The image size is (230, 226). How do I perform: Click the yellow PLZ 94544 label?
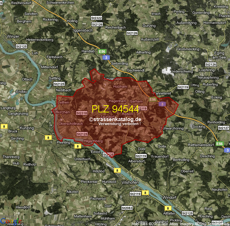(115, 109)
